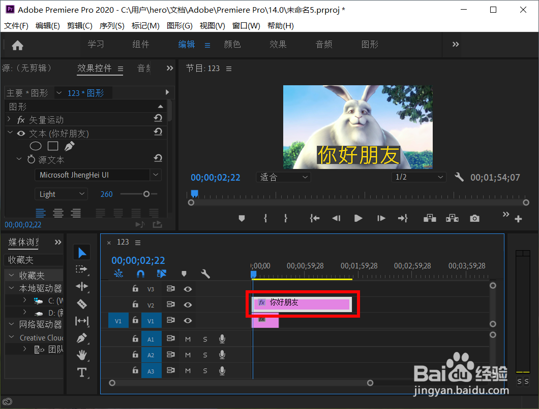
Task: Create a rectangle mask for the text
Action: click(x=52, y=146)
